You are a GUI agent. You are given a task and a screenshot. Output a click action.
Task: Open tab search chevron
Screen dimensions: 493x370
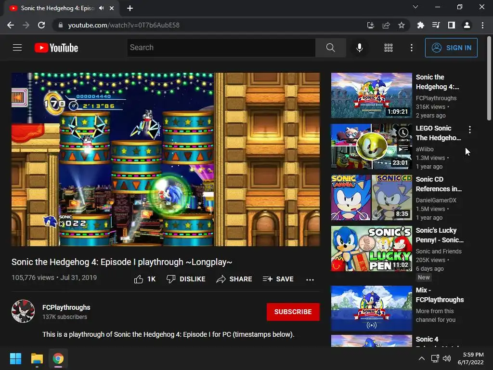pos(415,7)
